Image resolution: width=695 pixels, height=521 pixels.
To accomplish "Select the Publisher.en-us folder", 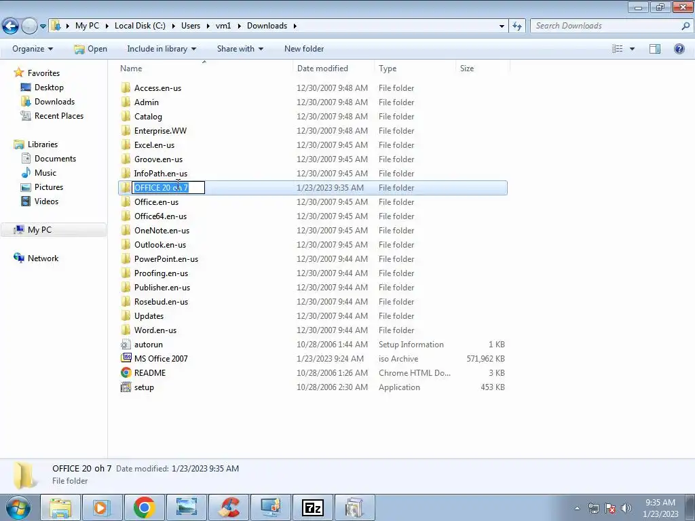I will pyautogui.click(x=162, y=288).
